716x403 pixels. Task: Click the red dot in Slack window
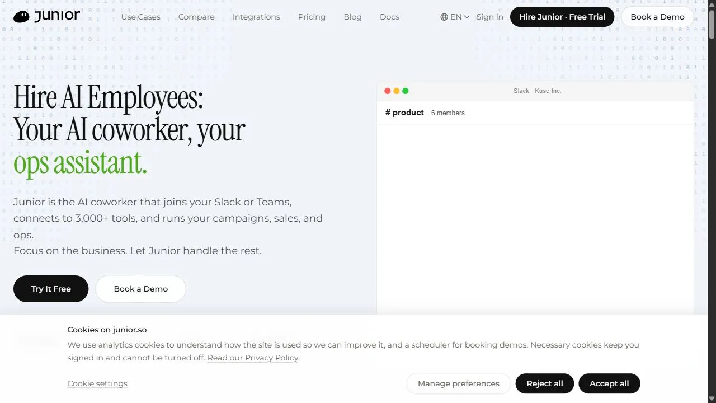[388, 91]
